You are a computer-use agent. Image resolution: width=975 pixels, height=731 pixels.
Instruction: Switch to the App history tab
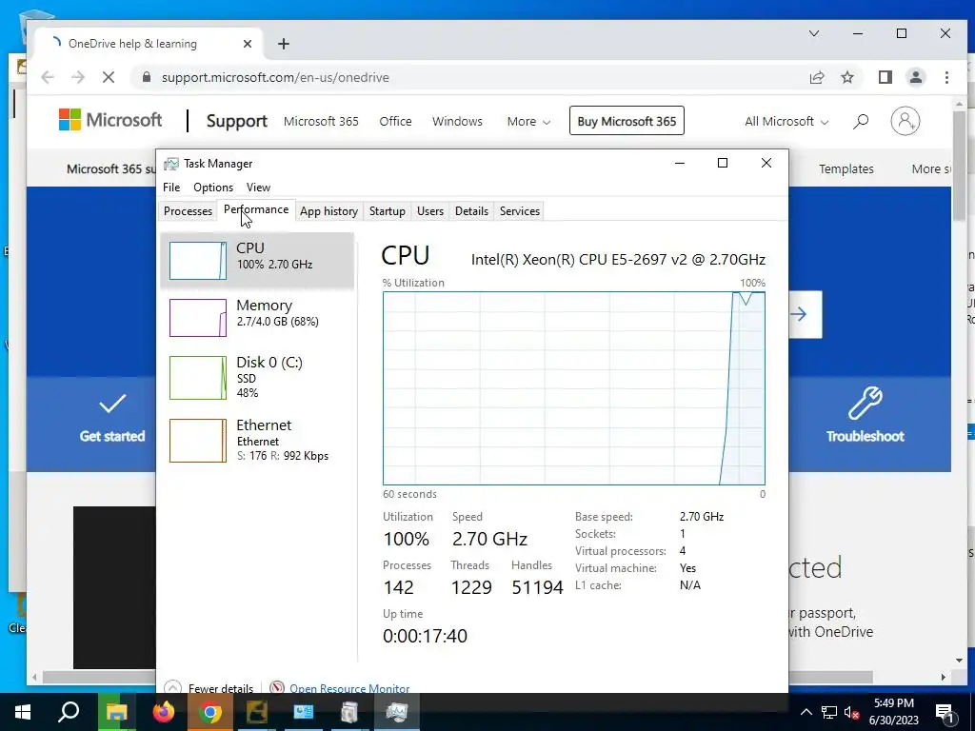point(328,210)
